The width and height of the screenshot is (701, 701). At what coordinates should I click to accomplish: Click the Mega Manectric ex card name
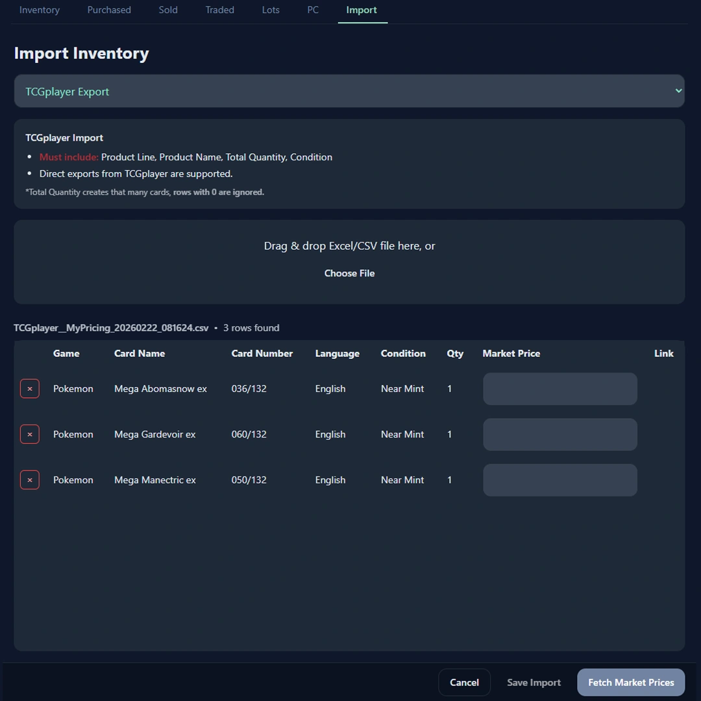coord(154,480)
